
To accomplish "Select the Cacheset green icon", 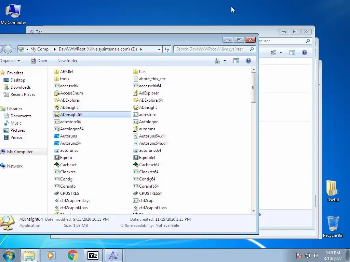I will click(56, 165).
